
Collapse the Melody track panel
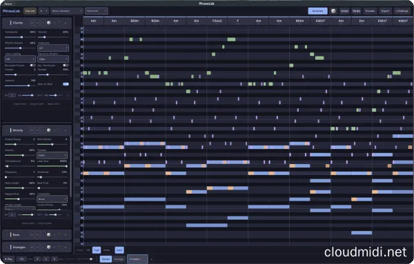click(7, 130)
